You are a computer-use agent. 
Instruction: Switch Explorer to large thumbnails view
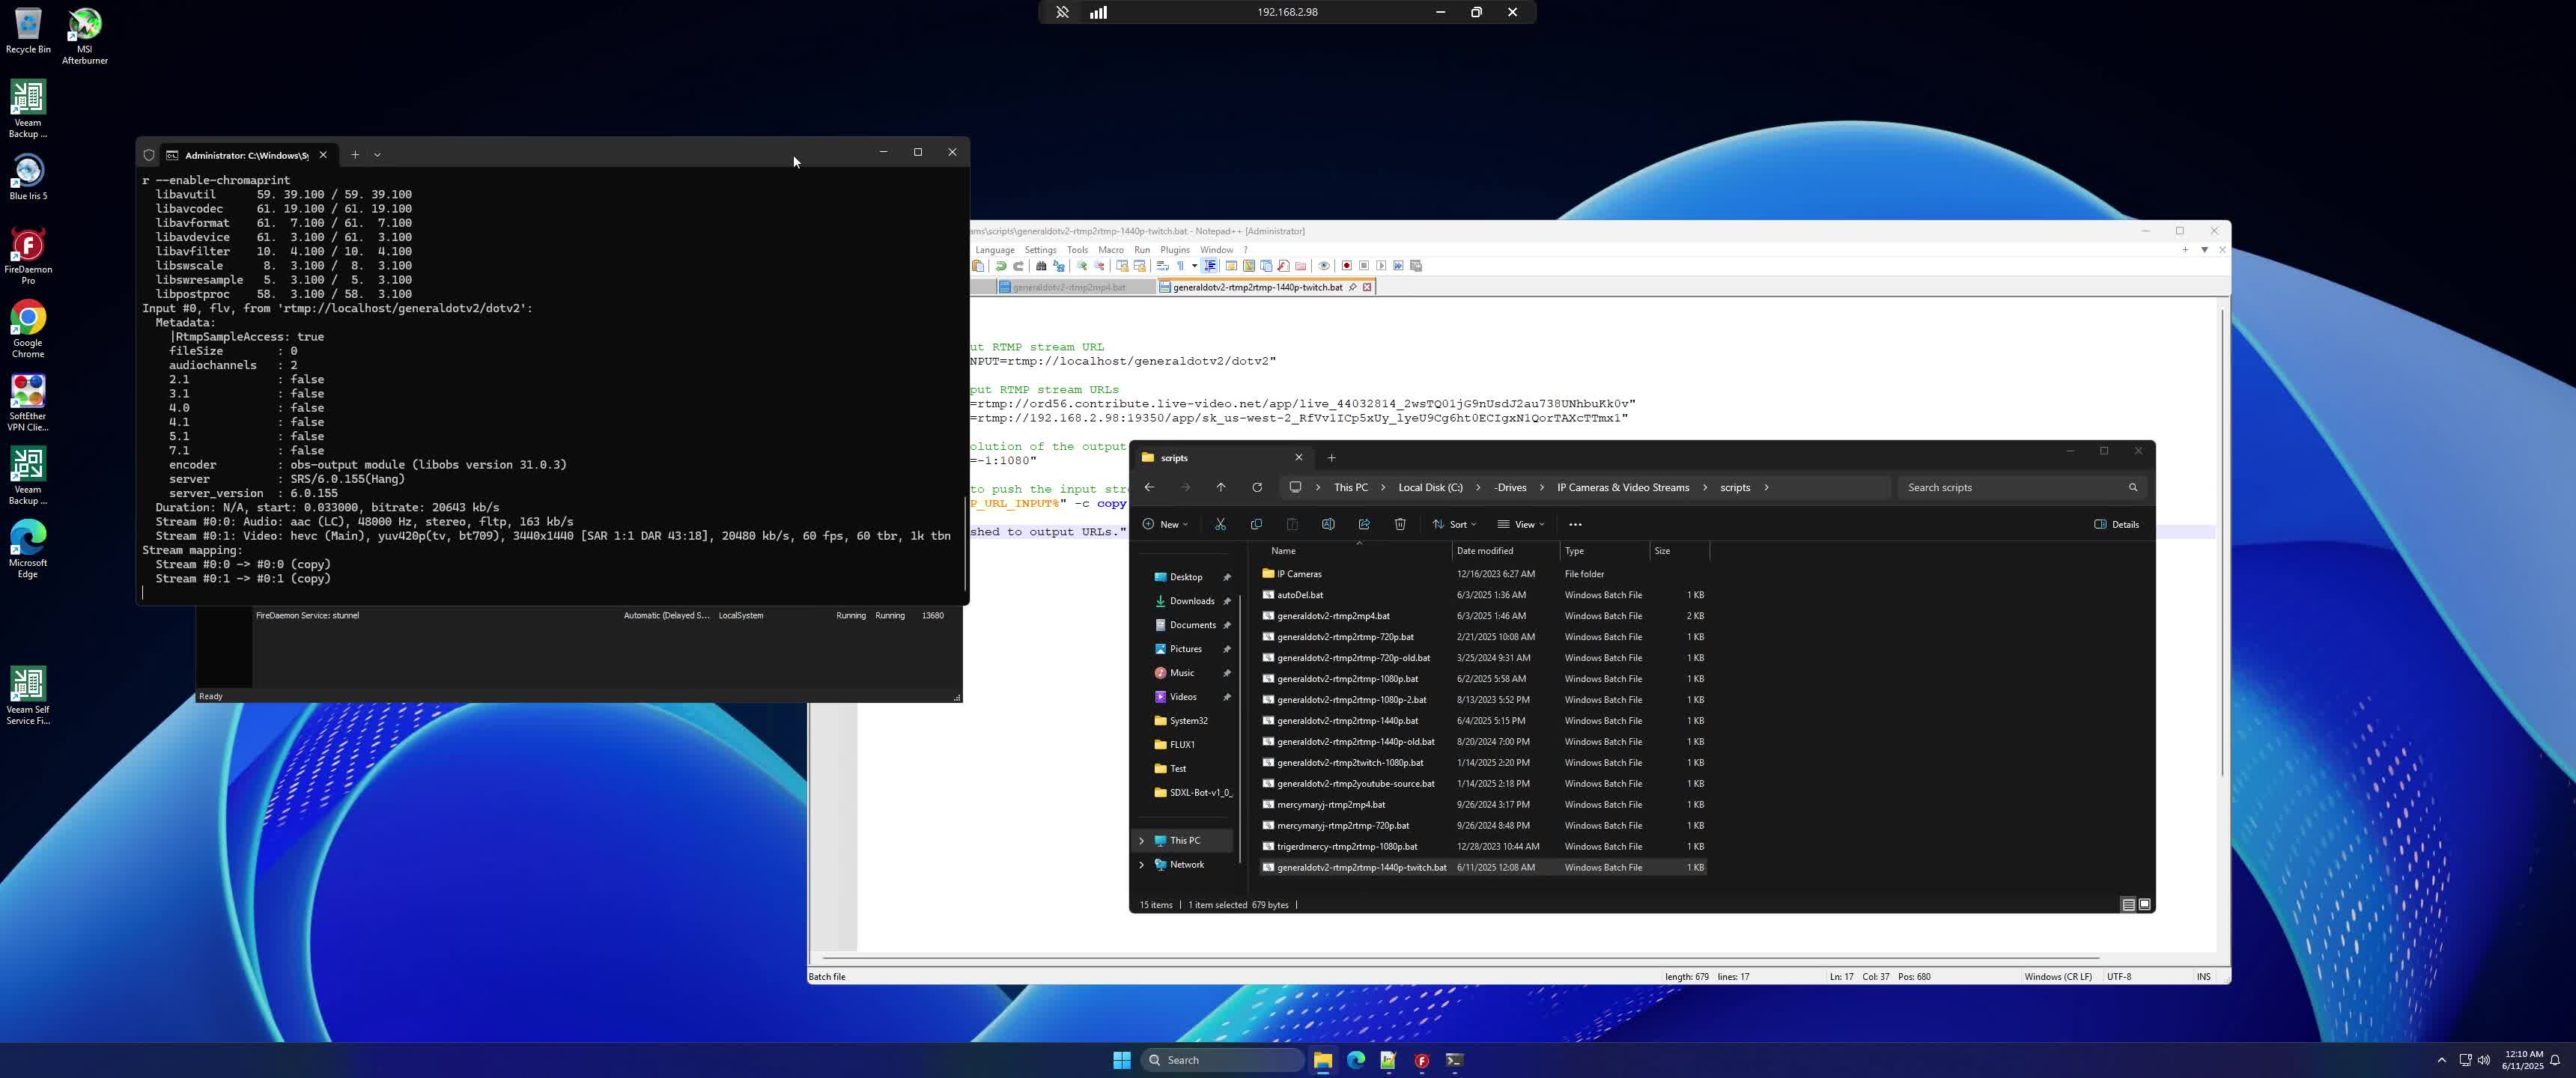click(x=2144, y=905)
